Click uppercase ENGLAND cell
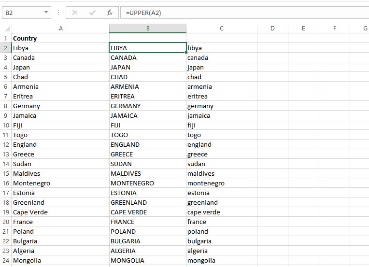369x267 pixels. pyautogui.click(x=148, y=144)
